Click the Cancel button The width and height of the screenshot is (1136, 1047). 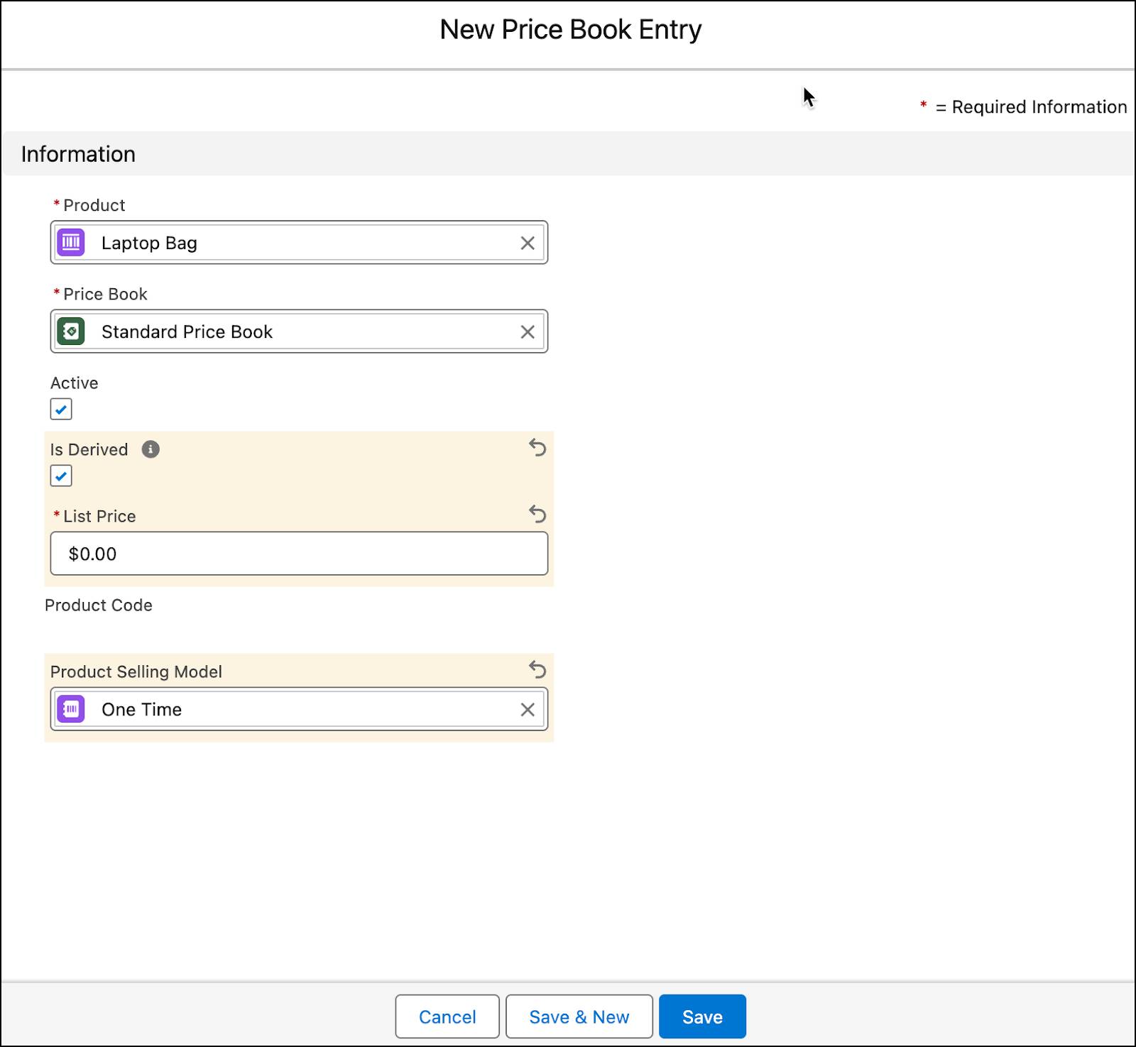point(447,1016)
